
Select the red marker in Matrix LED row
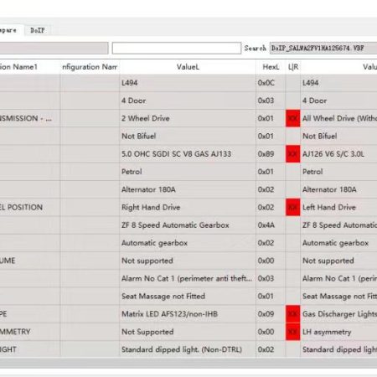293,314
